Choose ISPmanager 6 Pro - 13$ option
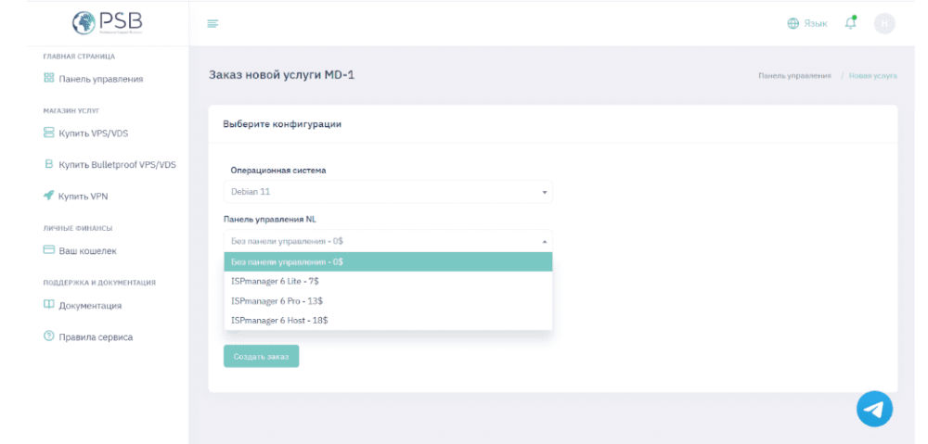 click(388, 301)
